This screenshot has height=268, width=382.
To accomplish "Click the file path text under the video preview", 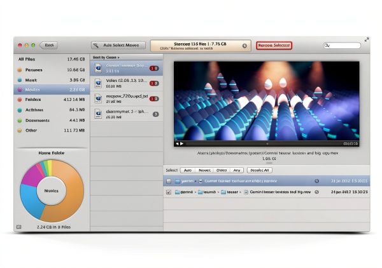I will click(x=267, y=153).
